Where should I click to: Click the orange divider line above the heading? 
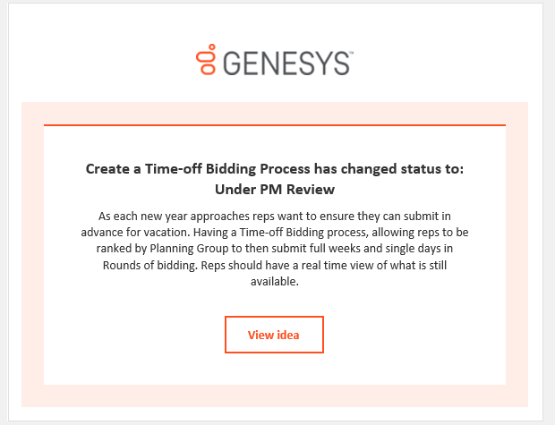click(x=274, y=125)
